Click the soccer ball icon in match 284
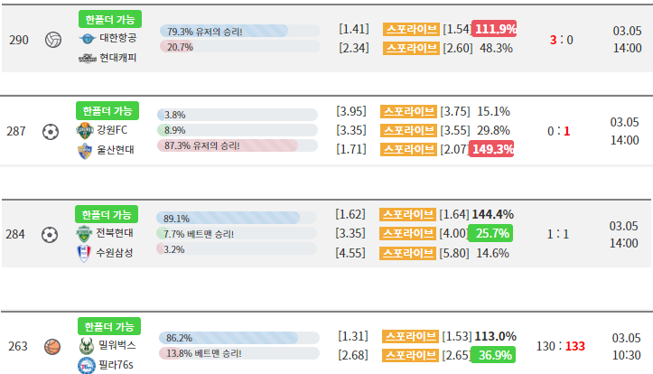The image size is (653, 374). [50, 235]
